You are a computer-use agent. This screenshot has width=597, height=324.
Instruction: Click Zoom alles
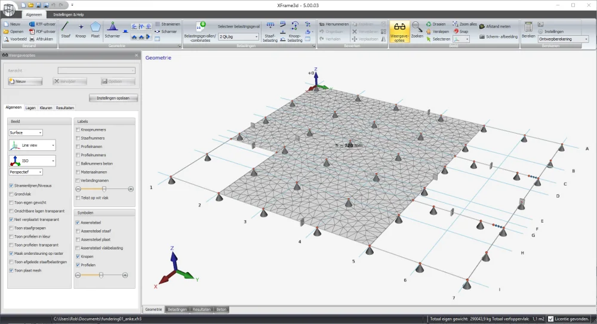coord(464,24)
